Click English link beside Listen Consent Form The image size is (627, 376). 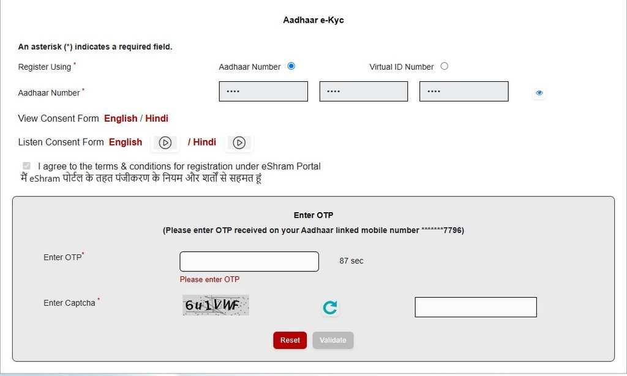(126, 142)
